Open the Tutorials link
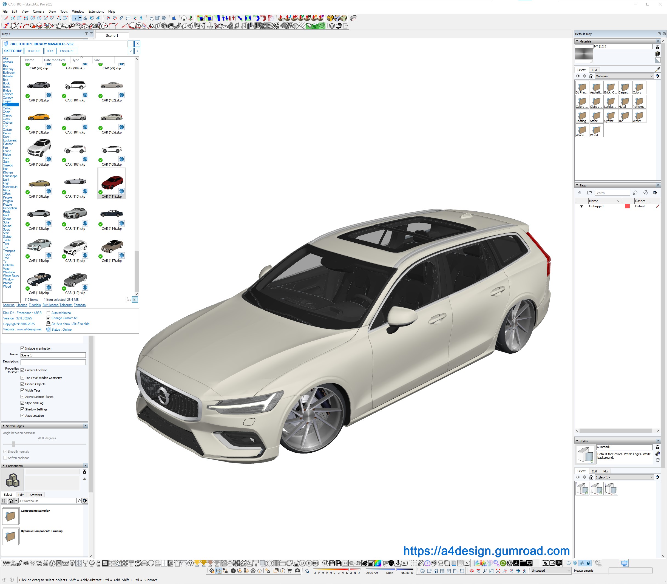Screen dimensions: 667x584 35,305
